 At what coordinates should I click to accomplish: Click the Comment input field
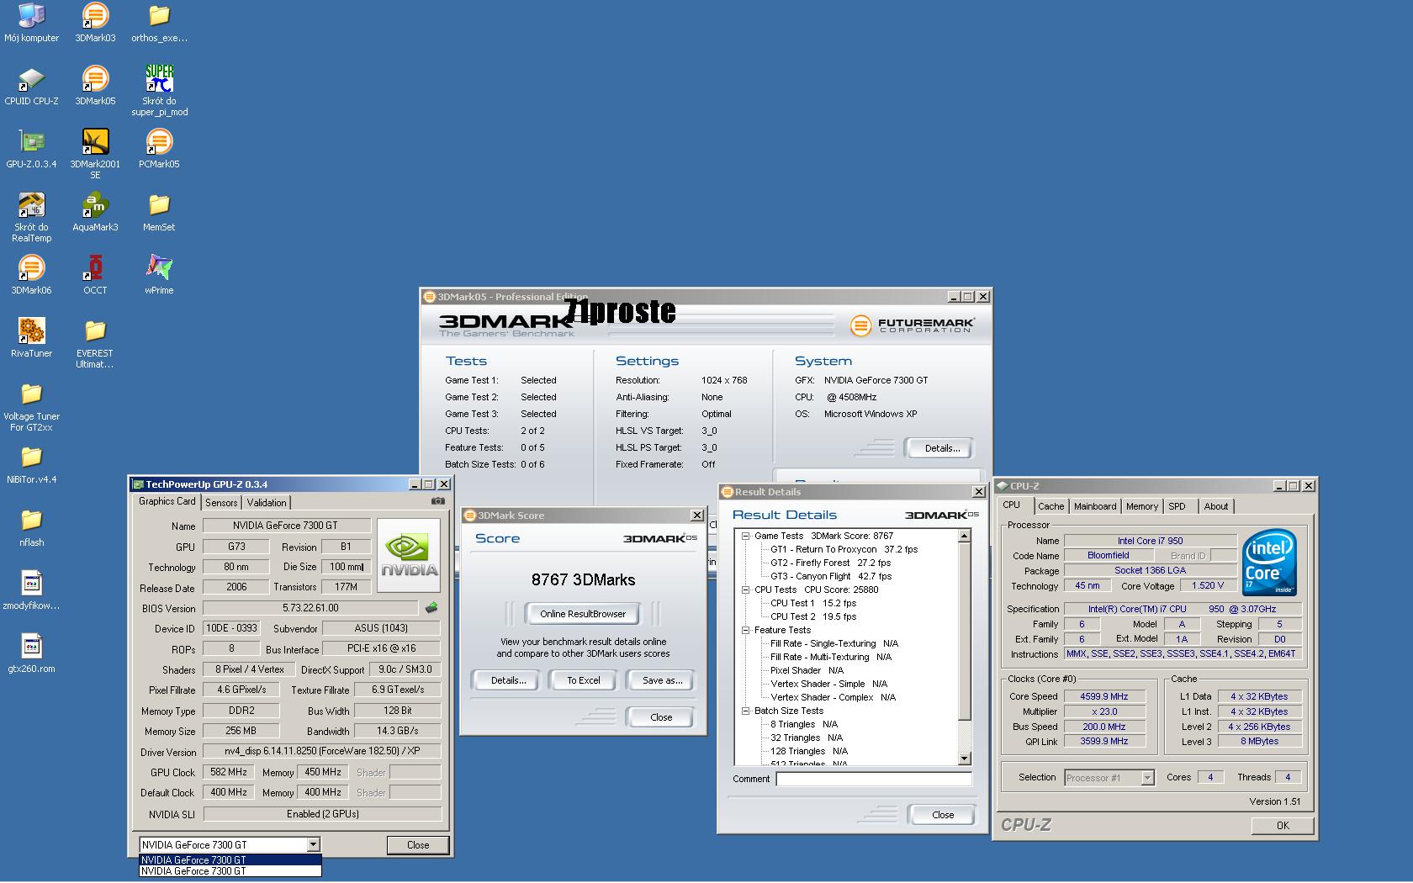(874, 779)
